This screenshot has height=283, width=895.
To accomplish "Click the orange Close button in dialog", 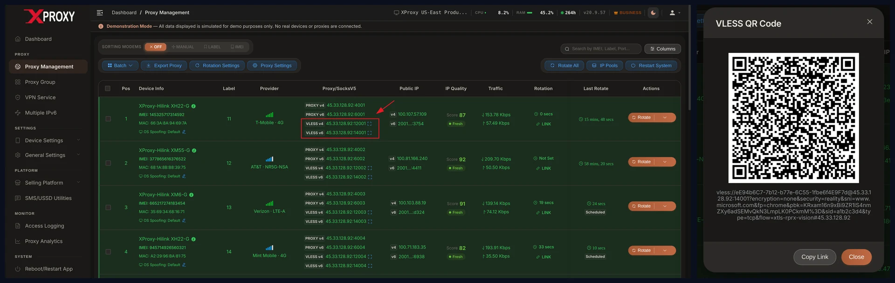I will [856, 257].
